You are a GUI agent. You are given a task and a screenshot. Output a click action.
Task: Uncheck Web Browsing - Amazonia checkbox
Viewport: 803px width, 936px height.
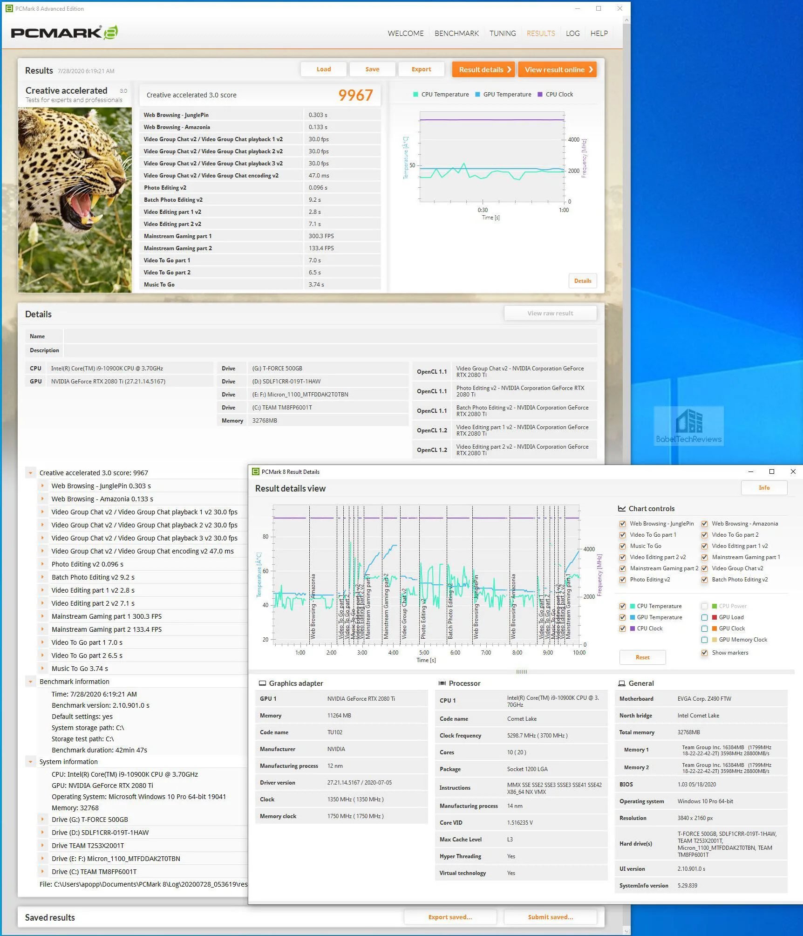[704, 524]
